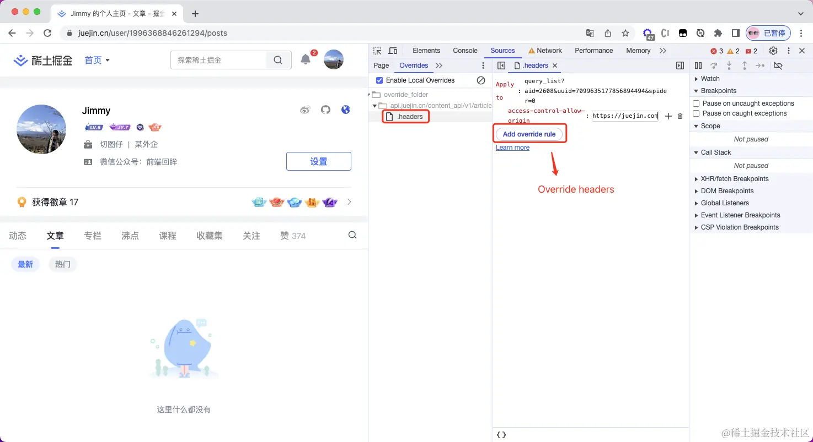Go back using the browser back arrow
The height and width of the screenshot is (442, 813).
click(x=12, y=33)
